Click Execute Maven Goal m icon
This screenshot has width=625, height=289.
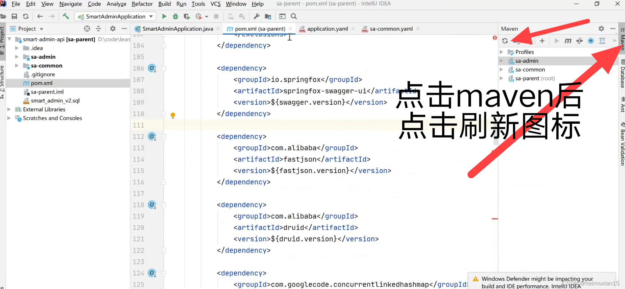[568, 41]
